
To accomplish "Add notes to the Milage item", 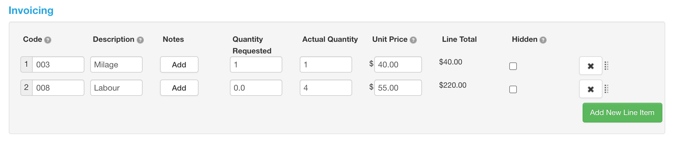I will click(x=179, y=64).
